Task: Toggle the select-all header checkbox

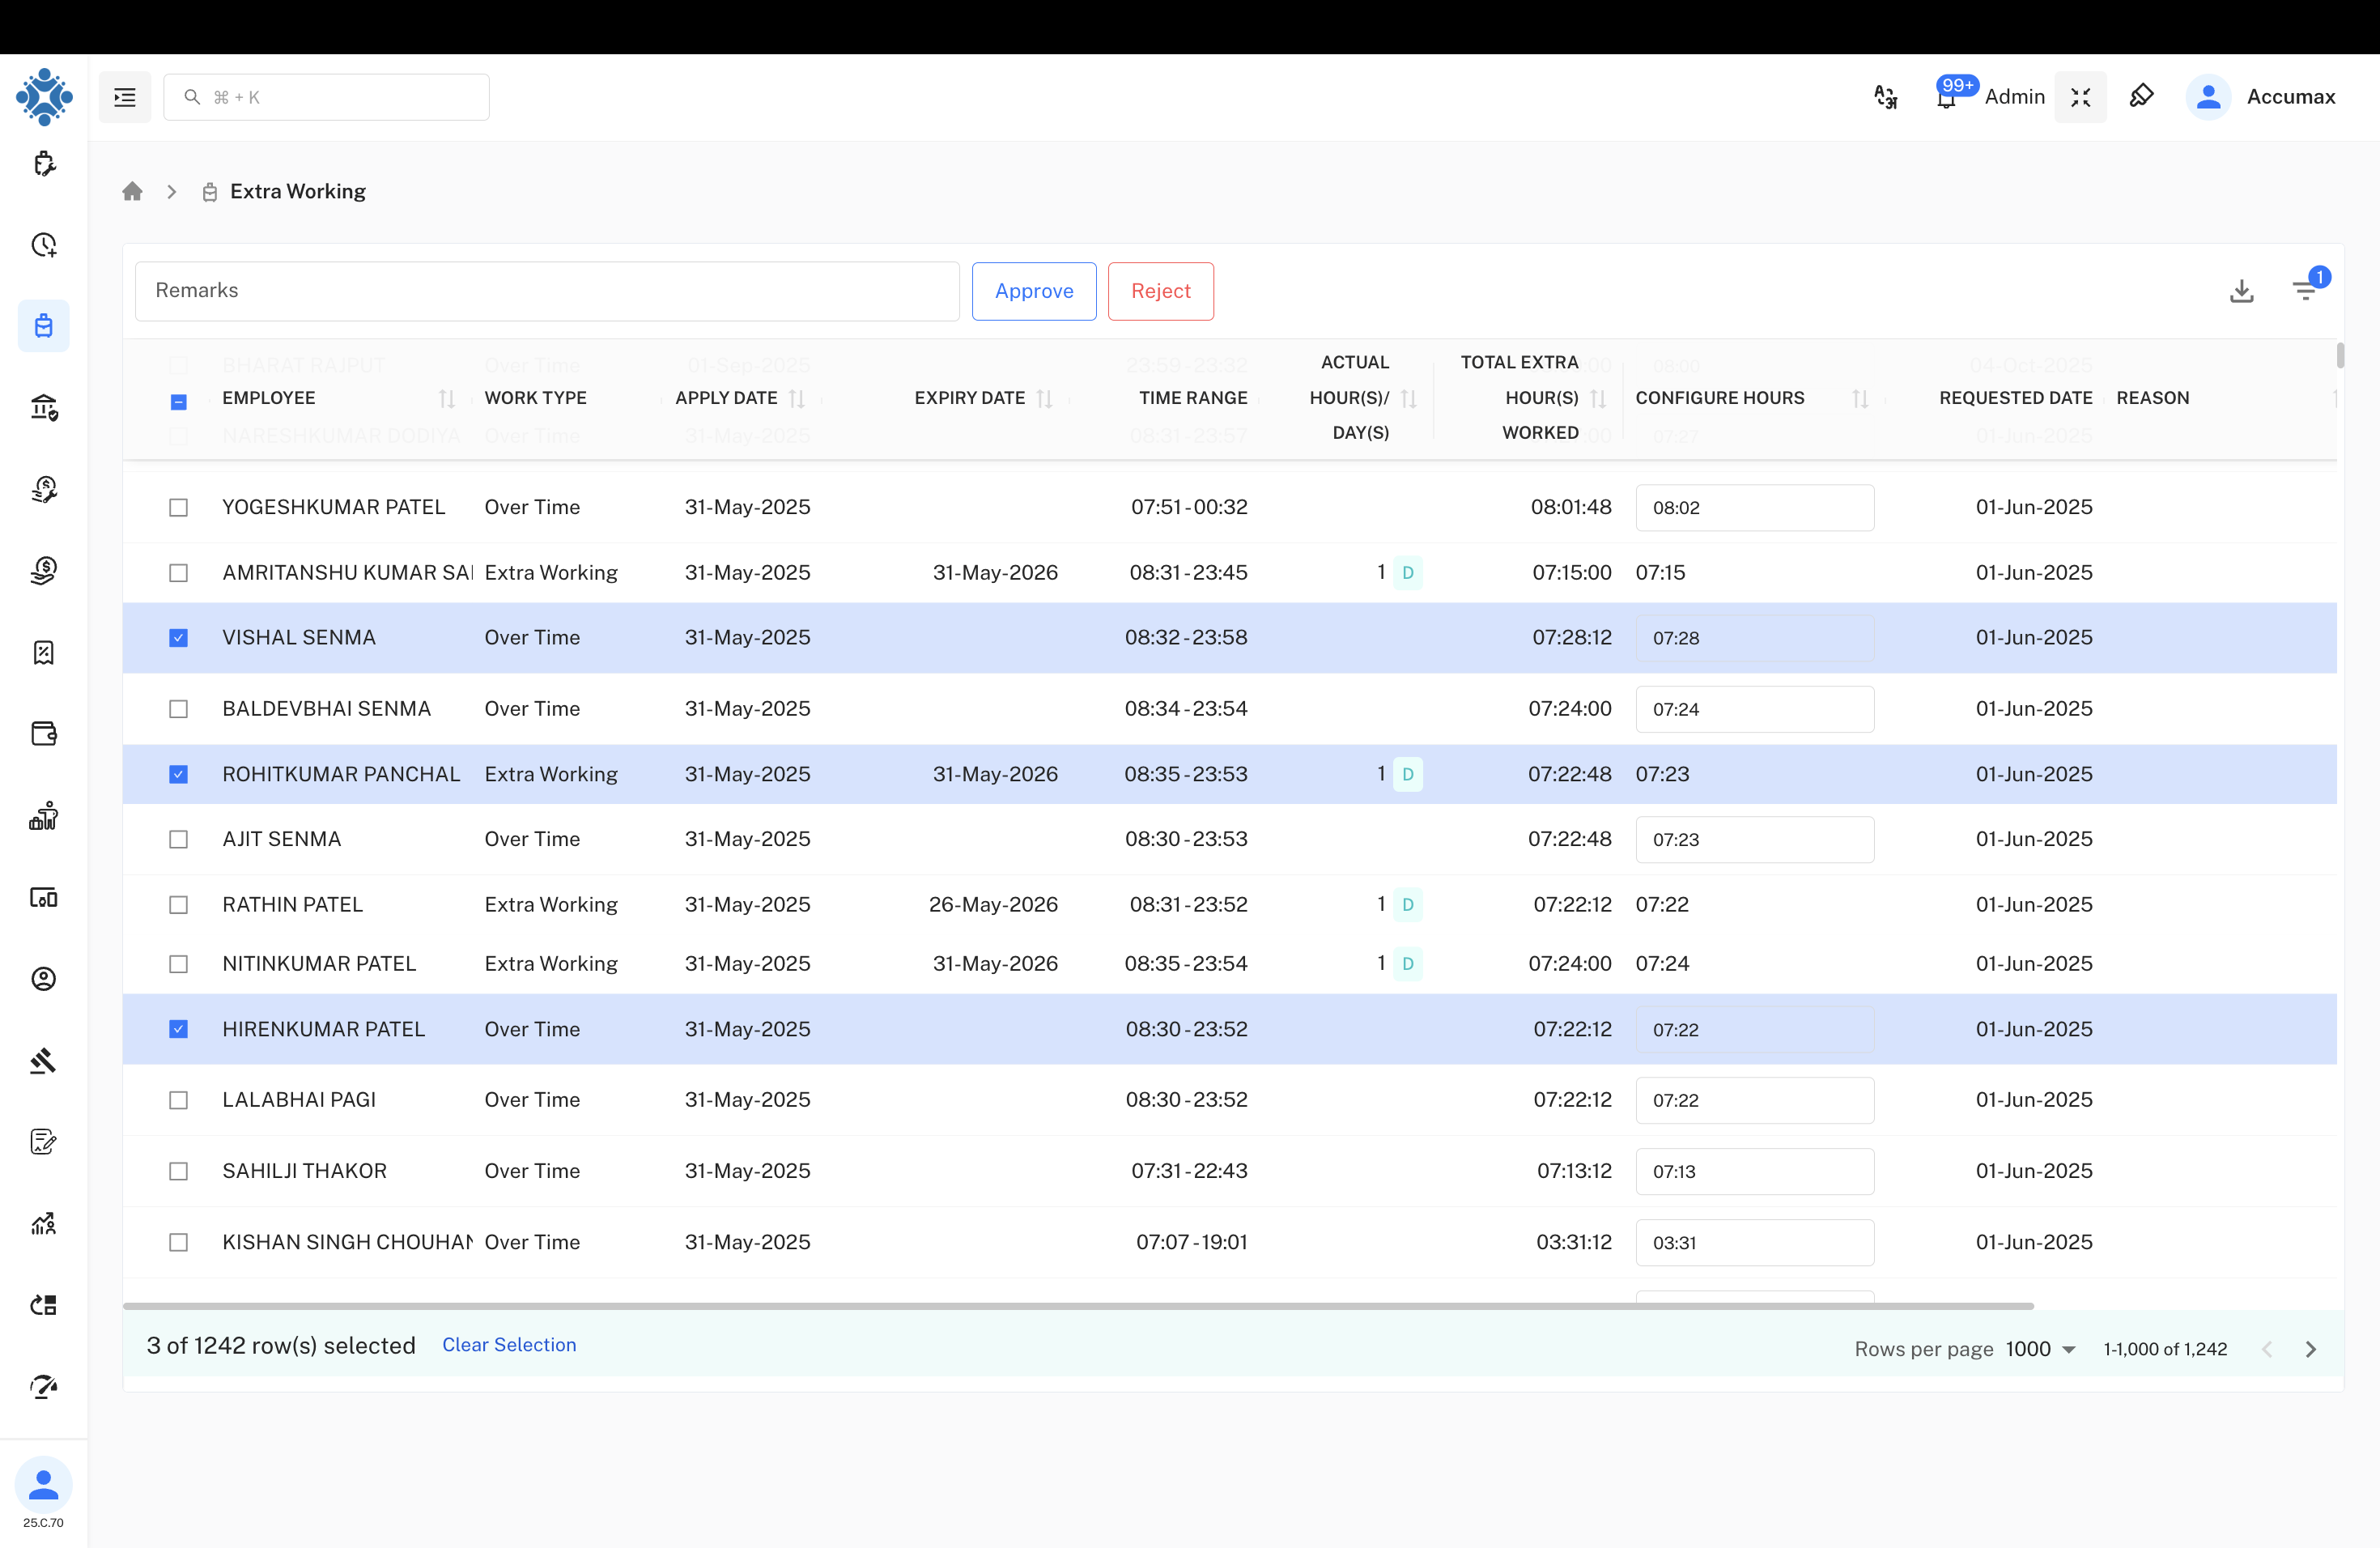Action: tap(178, 401)
